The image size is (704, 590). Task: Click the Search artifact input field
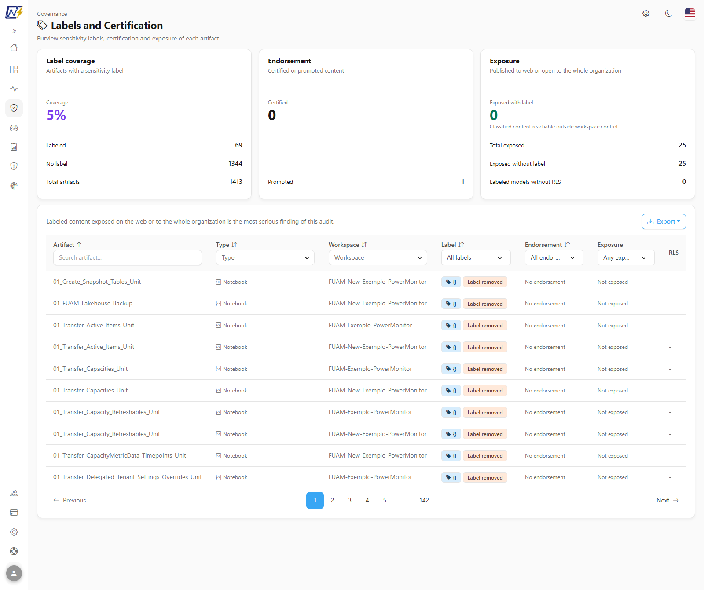(128, 258)
